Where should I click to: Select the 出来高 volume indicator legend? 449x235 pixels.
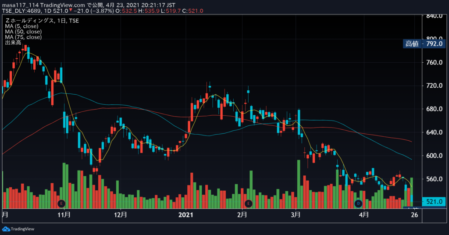pyautogui.click(x=13, y=43)
